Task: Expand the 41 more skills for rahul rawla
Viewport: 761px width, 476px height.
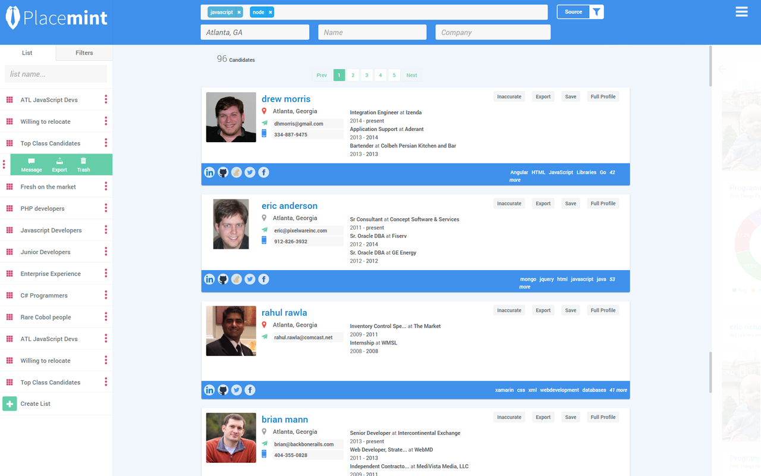Action: (618, 390)
